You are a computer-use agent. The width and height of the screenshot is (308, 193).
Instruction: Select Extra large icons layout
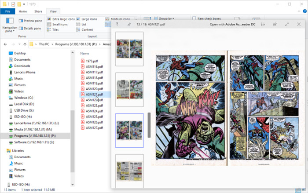point(61,19)
